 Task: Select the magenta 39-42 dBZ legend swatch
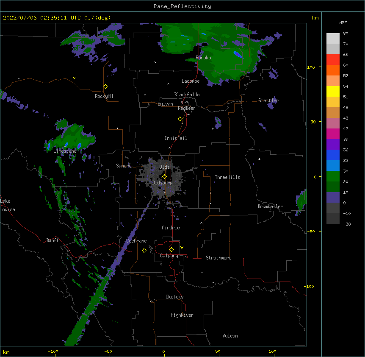click(333, 134)
